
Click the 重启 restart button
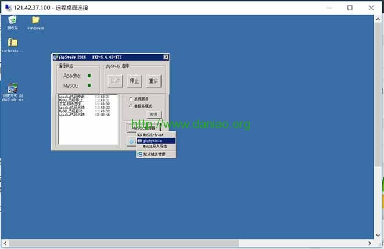coord(153,81)
